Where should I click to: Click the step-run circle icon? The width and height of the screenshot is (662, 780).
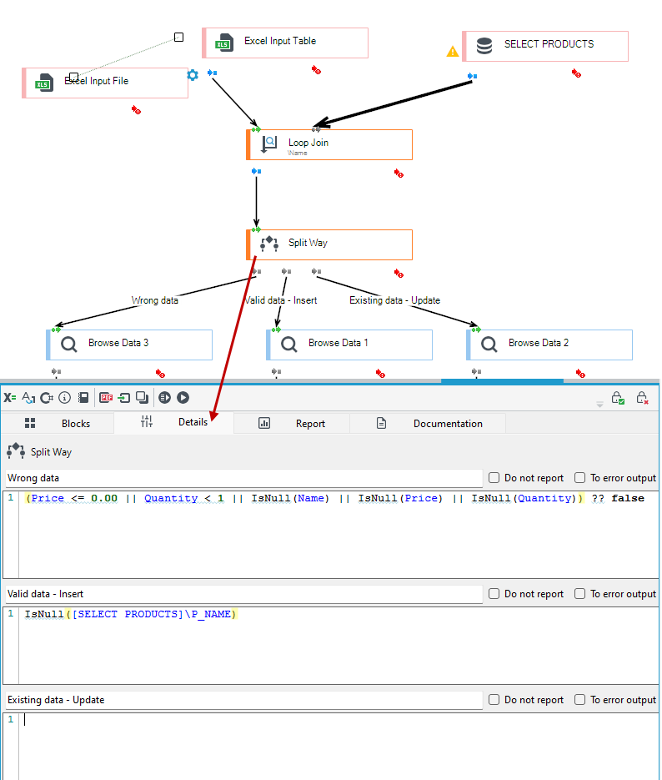pyautogui.click(x=164, y=397)
